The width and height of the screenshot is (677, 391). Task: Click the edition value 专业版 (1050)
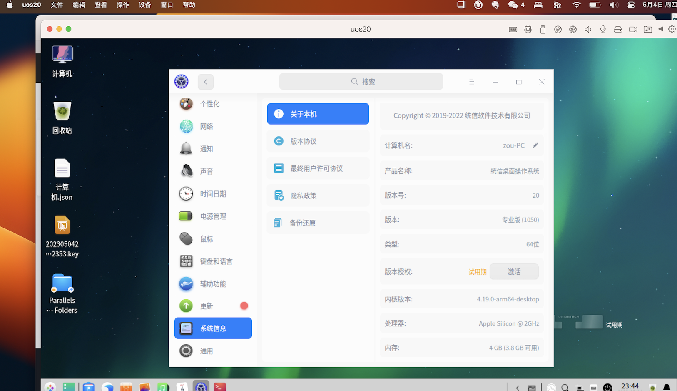(x=520, y=220)
